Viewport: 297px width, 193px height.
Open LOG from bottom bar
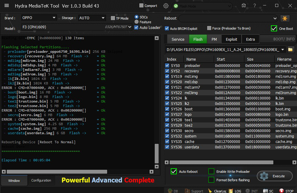click(x=235, y=191)
